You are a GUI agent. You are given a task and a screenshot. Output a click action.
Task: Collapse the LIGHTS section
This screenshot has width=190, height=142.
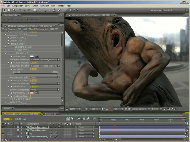coord(5,35)
